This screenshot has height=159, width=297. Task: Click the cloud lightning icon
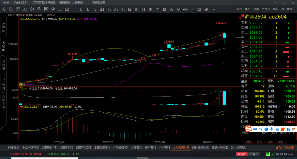pyautogui.click(x=53, y=9)
